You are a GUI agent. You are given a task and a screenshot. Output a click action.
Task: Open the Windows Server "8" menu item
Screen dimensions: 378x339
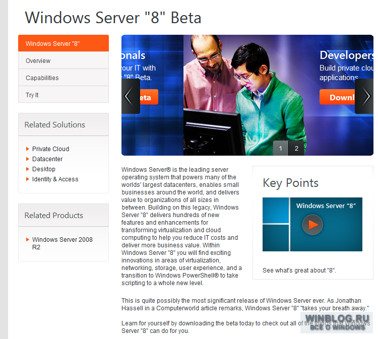[x=64, y=43]
